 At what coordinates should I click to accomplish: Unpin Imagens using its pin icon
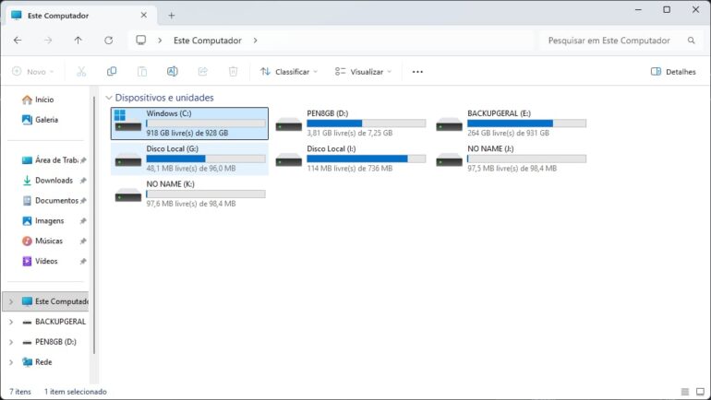(x=83, y=221)
